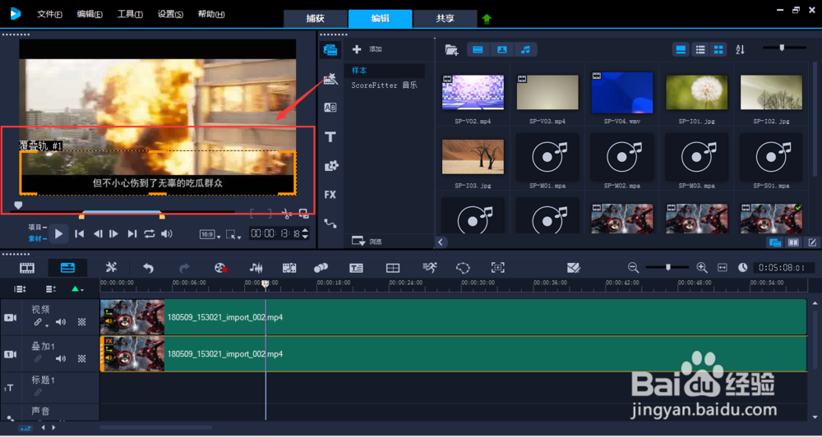
Task: Open the FX filter library
Action: [x=330, y=195]
